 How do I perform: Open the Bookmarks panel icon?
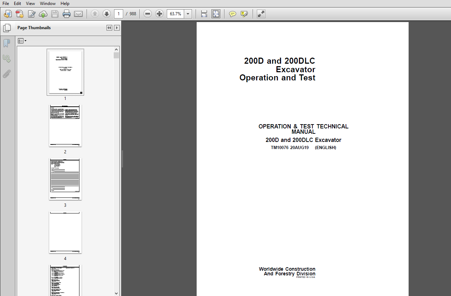pos(7,43)
